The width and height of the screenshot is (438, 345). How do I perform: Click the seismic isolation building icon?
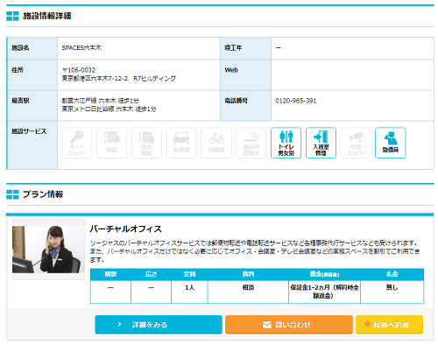[x=146, y=143]
